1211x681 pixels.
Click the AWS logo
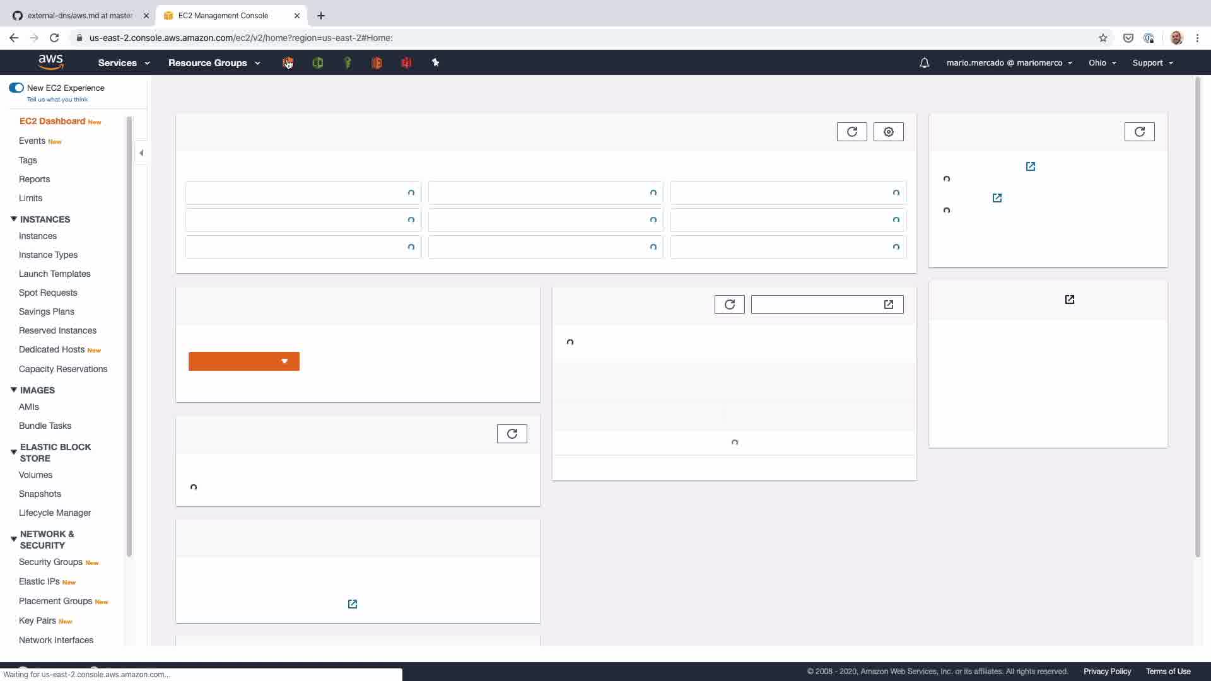coord(50,62)
